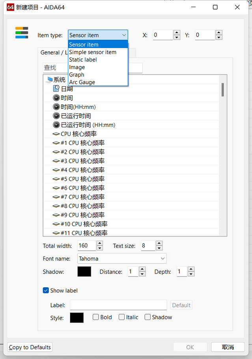Close the 新建项目 dialog window

click(237, 7)
